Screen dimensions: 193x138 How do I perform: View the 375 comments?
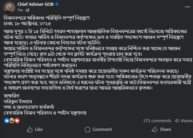point(157,121)
